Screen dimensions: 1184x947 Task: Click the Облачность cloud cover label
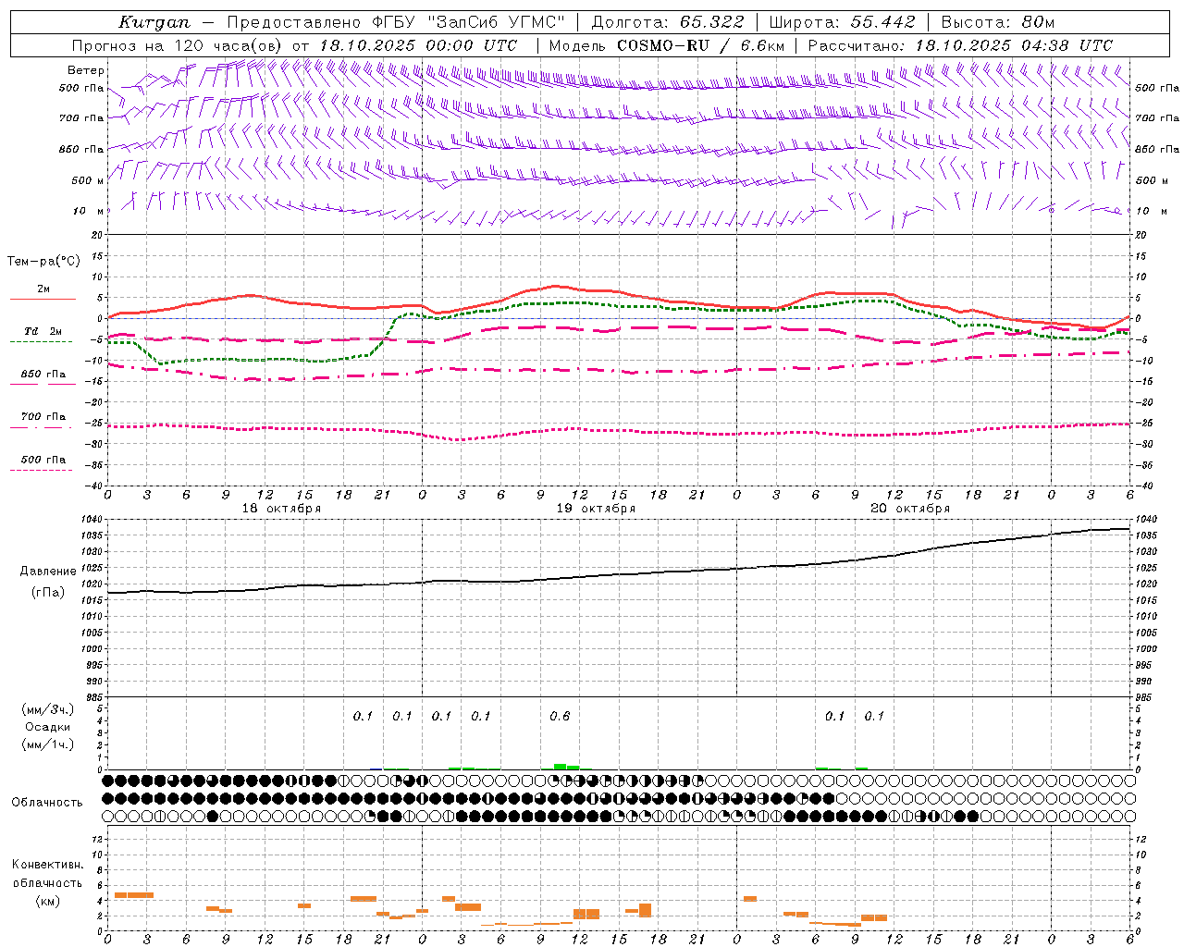pyautogui.click(x=46, y=803)
